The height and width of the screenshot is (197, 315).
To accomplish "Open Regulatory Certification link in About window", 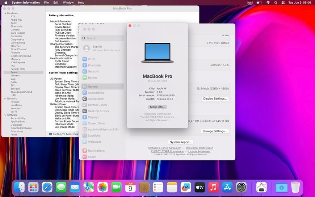I will [x=157, y=114].
